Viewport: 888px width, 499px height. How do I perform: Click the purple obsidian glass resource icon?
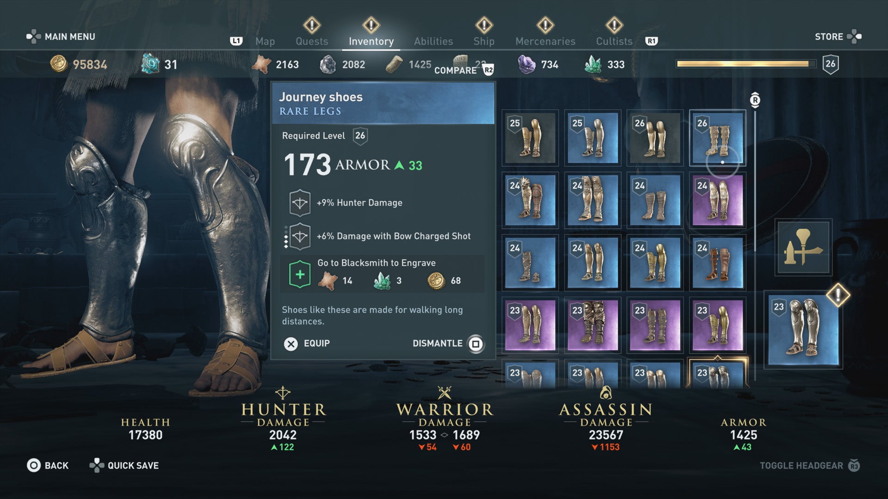[x=526, y=64]
